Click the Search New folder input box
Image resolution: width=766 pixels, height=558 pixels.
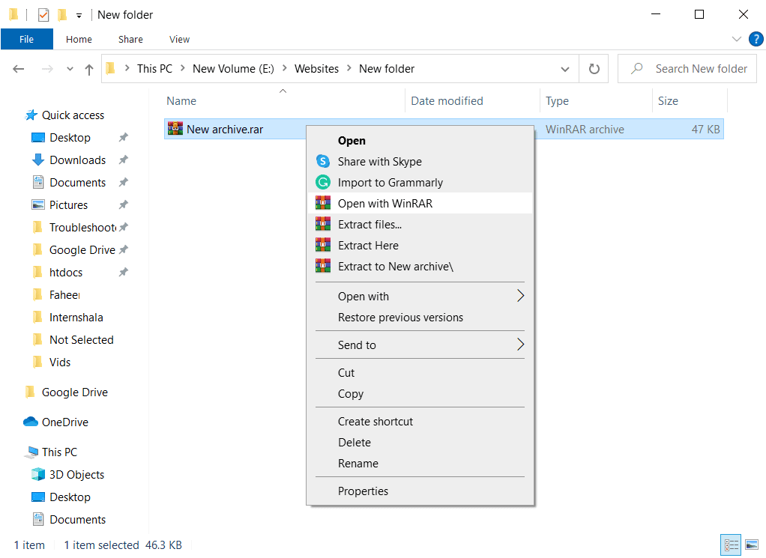coord(687,68)
